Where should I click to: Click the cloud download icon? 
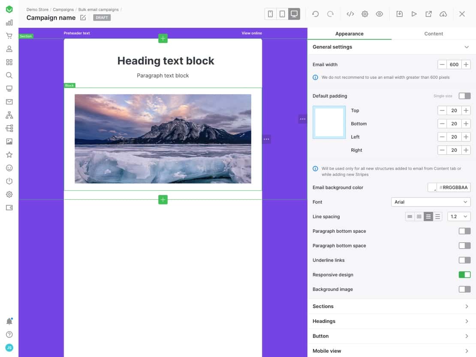click(443, 14)
